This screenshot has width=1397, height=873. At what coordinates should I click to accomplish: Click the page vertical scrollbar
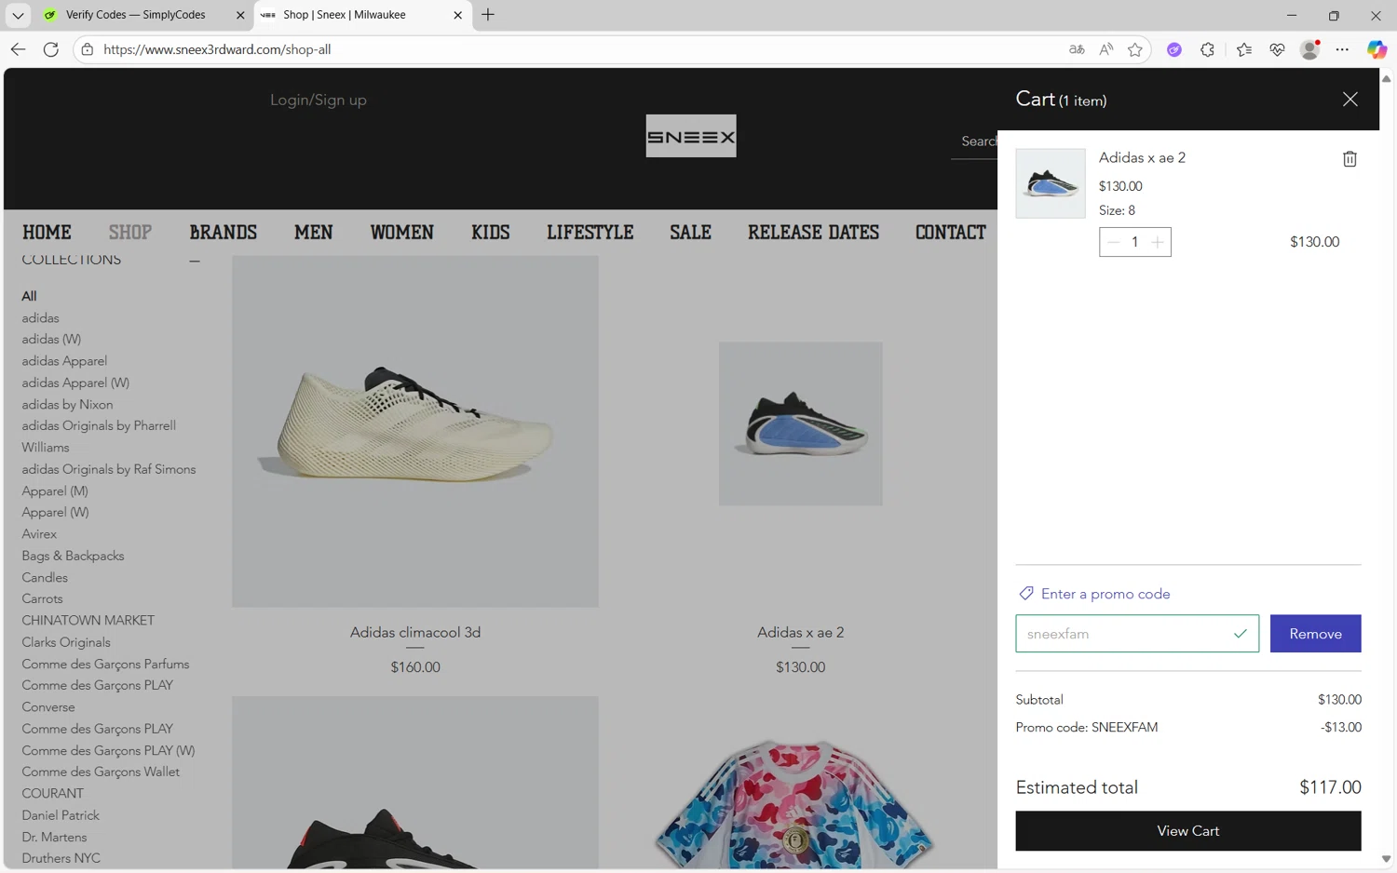click(x=1386, y=469)
